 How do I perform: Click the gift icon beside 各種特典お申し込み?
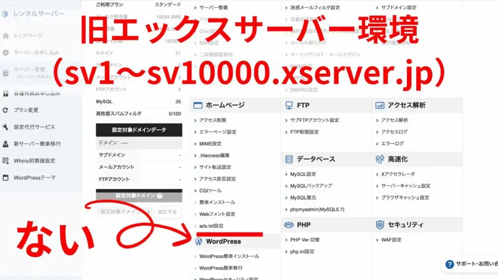tap(6, 93)
